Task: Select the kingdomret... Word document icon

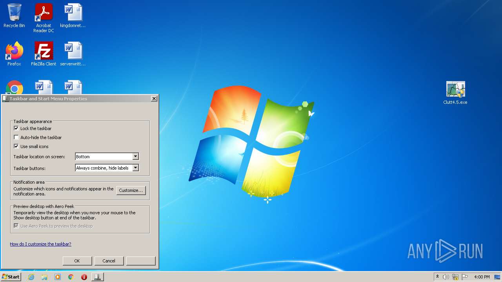Action: [73, 16]
